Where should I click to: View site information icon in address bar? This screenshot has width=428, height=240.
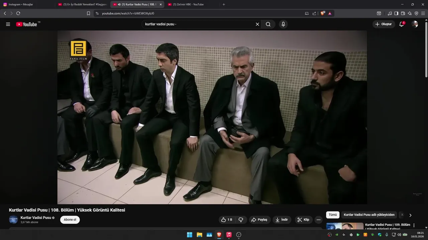(97, 13)
